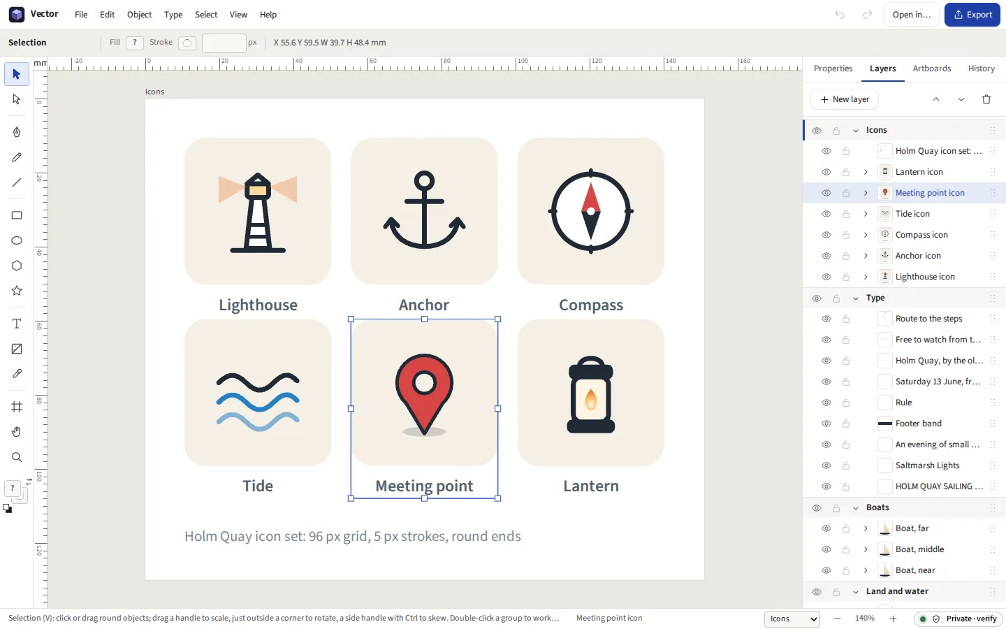Select the Polygon tool
The height and width of the screenshot is (629, 1006).
point(17,266)
